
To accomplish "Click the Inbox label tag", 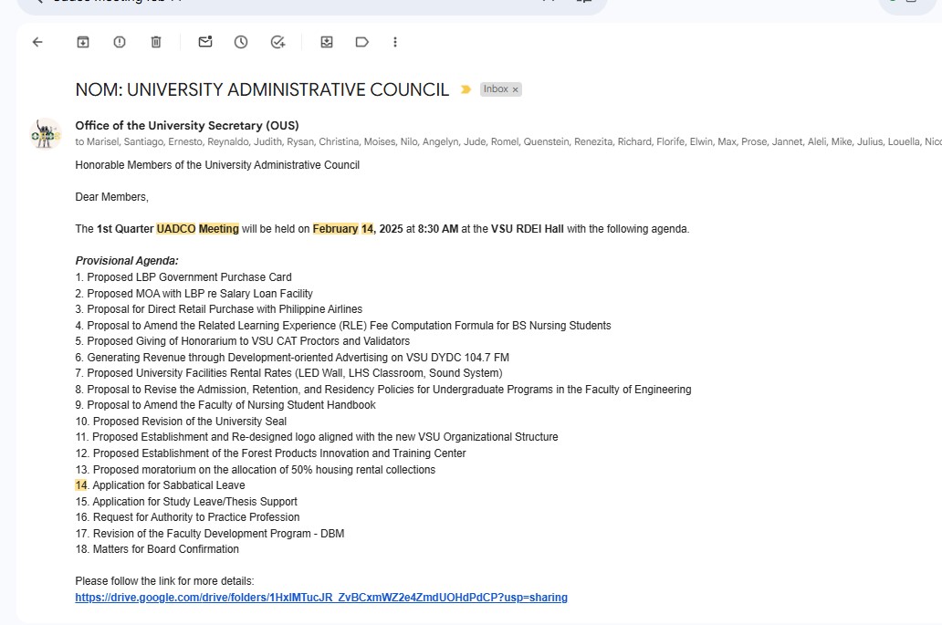I will (496, 89).
